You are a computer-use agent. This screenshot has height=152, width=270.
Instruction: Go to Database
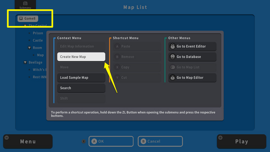pyautogui.click(x=192, y=57)
